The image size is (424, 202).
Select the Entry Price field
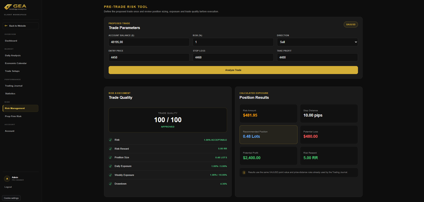(149, 57)
